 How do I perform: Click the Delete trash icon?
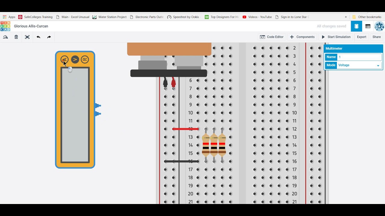pyautogui.click(x=16, y=37)
